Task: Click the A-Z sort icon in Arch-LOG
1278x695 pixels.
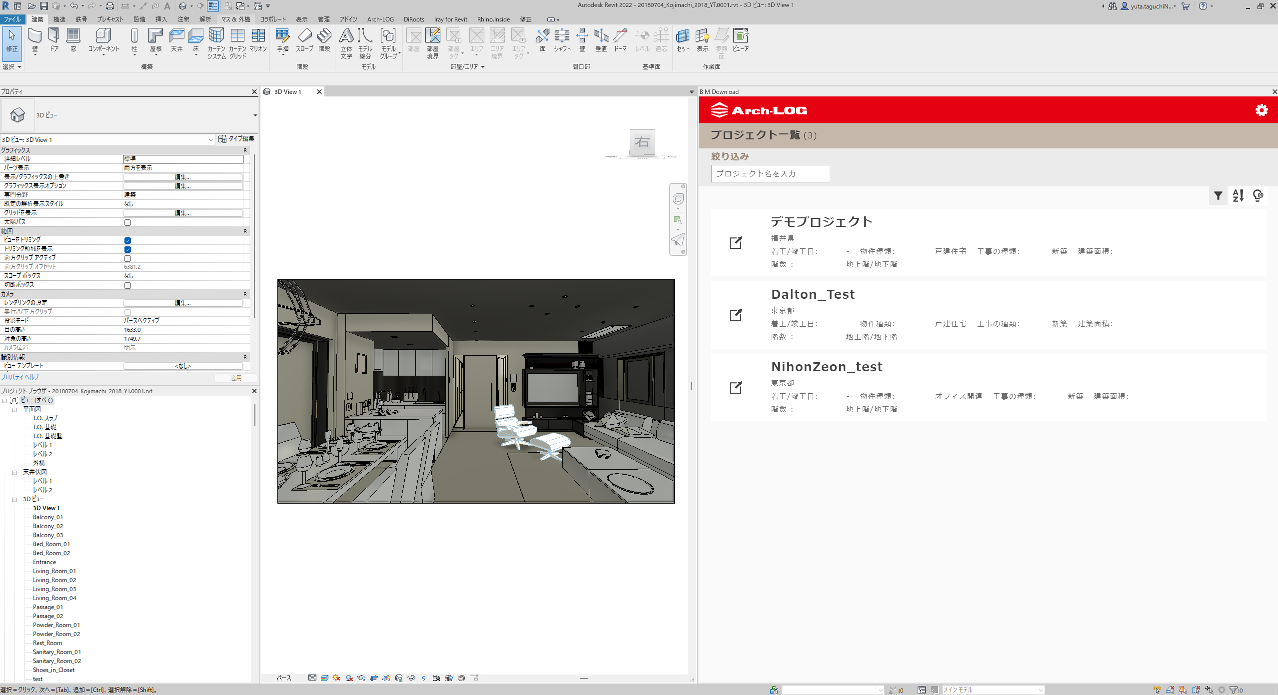Action: (x=1238, y=196)
